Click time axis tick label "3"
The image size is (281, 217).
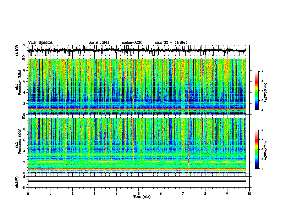coord(94,194)
